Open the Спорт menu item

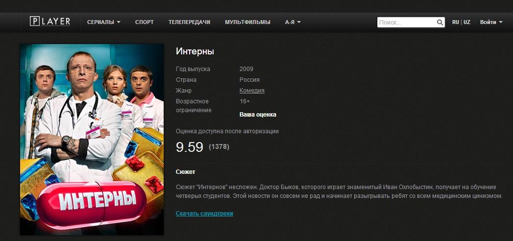click(144, 22)
